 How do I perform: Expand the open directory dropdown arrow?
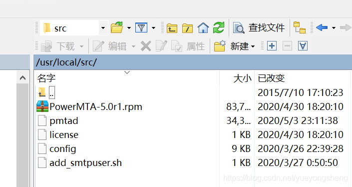pyautogui.click(x=129, y=28)
